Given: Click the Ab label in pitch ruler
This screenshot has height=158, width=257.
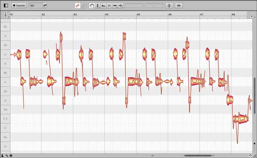Looking at the screenshot, I should point(5,91).
